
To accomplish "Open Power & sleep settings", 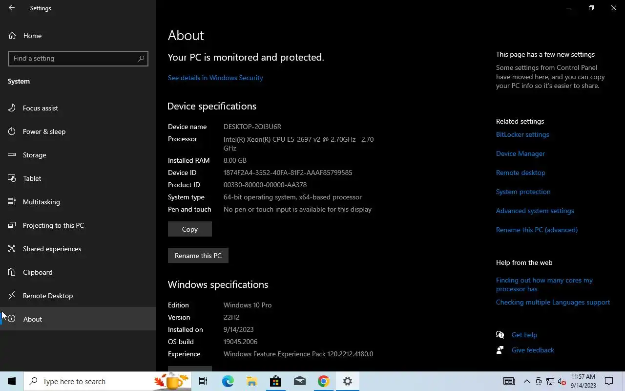I will coord(78,131).
